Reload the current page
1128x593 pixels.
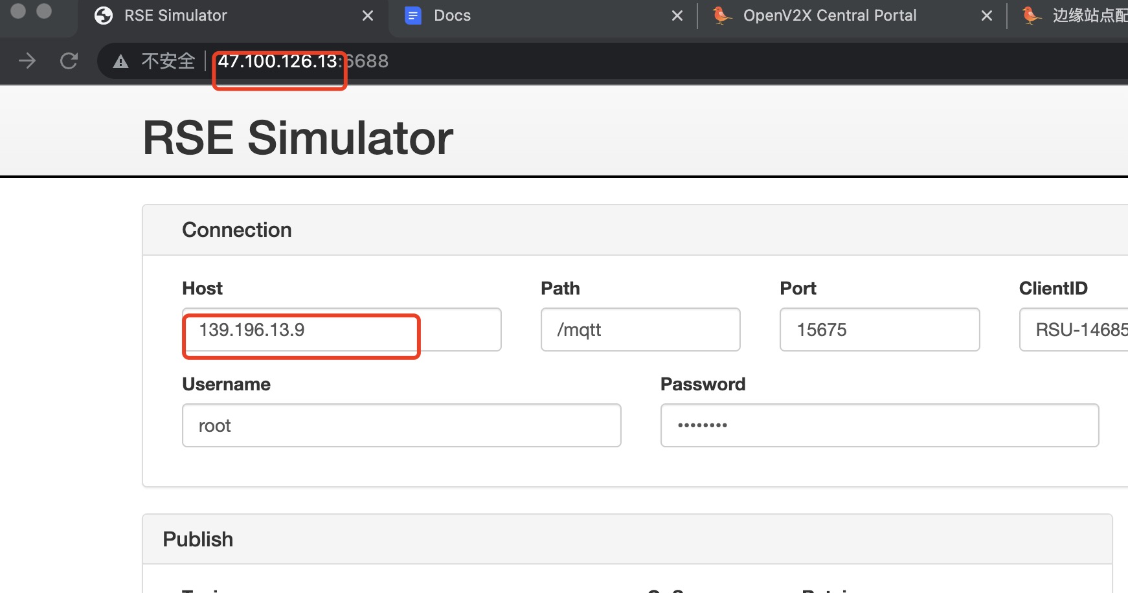(69, 60)
